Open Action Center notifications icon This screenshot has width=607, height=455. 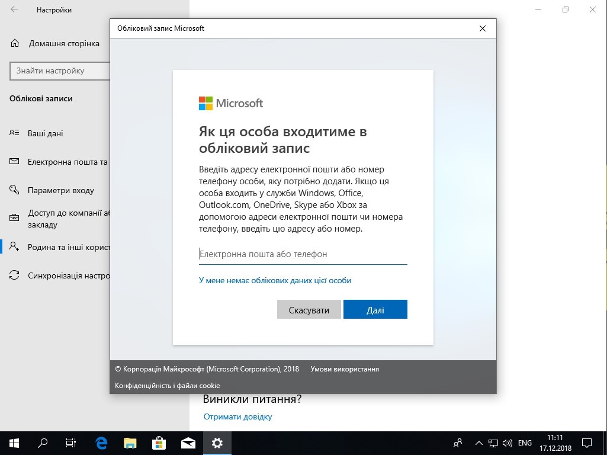(587, 443)
